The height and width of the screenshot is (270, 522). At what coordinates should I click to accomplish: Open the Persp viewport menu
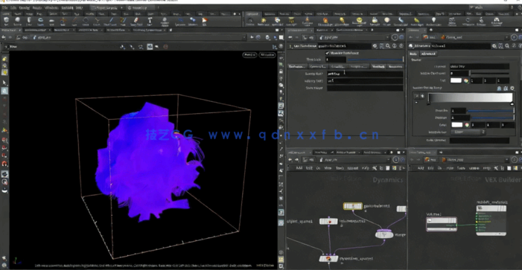point(249,55)
